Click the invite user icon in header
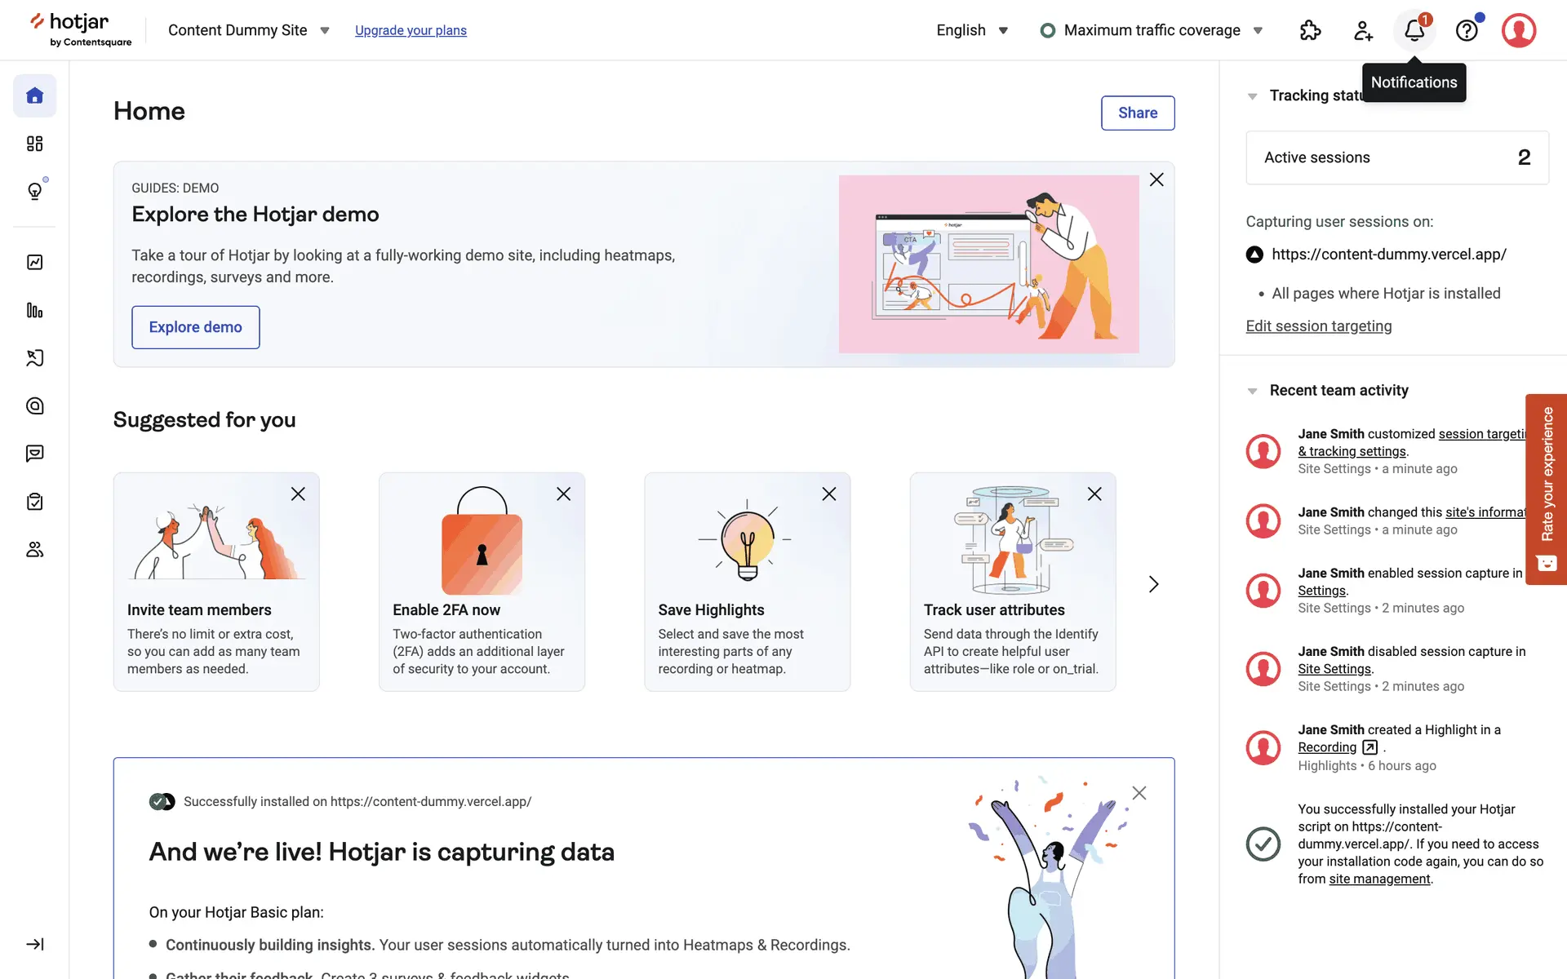Image resolution: width=1567 pixels, height=979 pixels. pos(1362,31)
